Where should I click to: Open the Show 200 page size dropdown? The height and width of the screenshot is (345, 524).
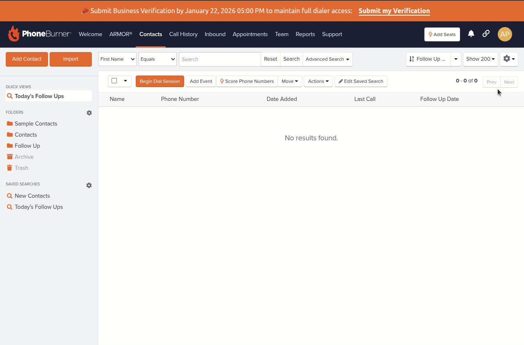point(481,59)
